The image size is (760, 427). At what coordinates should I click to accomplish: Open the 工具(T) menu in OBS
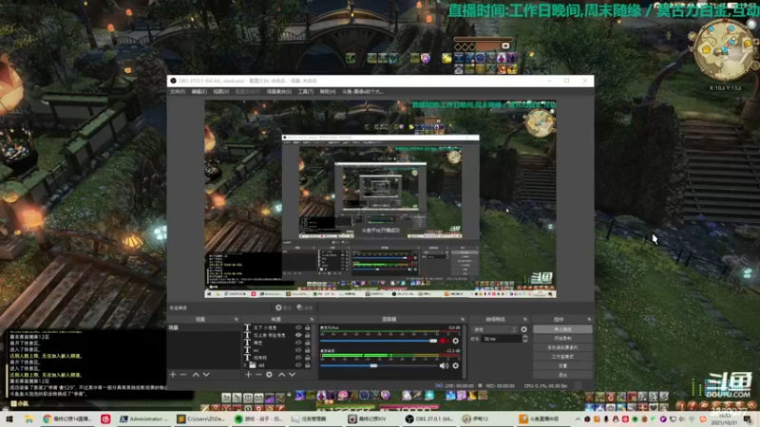pos(306,91)
